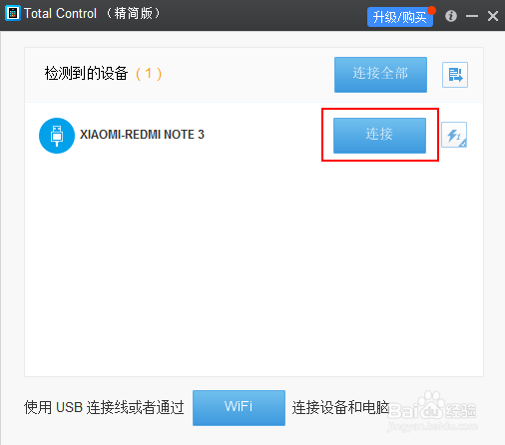Screen dimensions: 505x445
Task: Click the device list export icon
Action: click(x=455, y=75)
